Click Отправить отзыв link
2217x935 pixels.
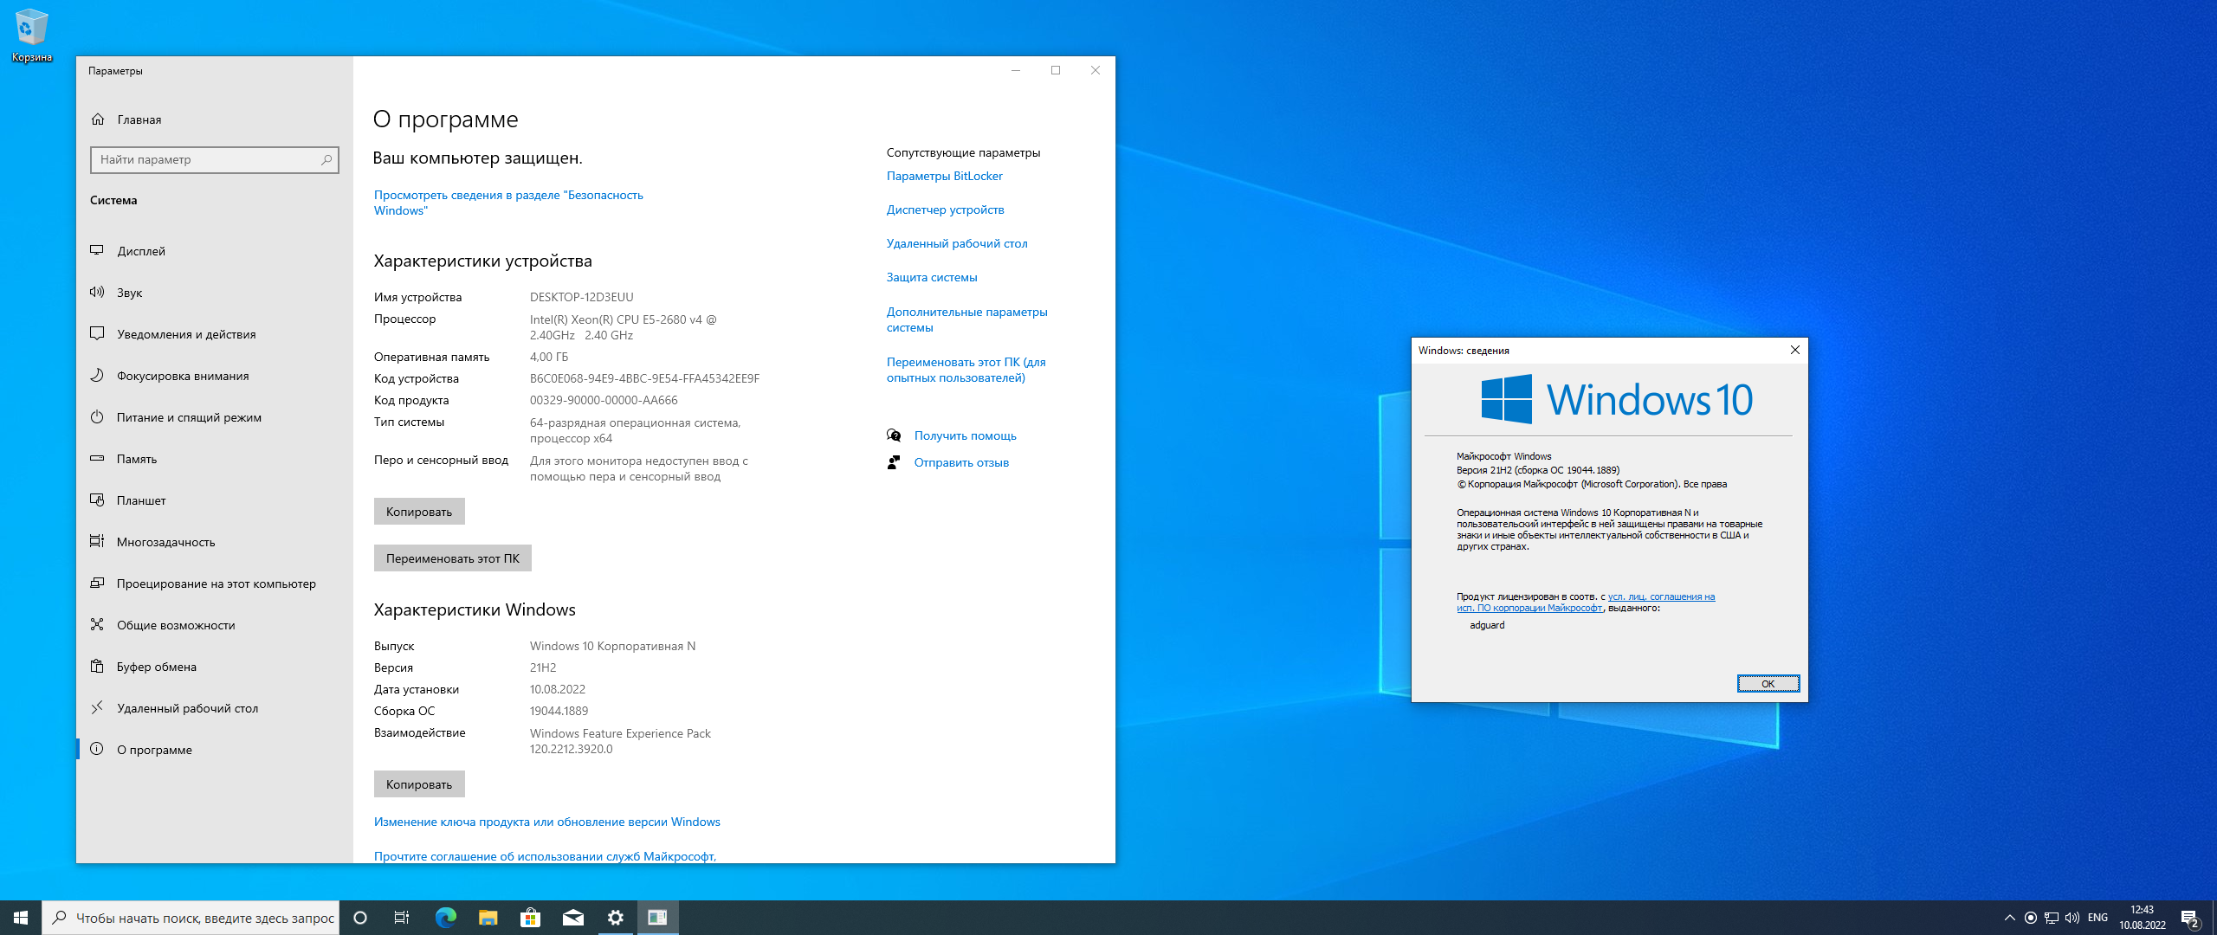coord(961,462)
